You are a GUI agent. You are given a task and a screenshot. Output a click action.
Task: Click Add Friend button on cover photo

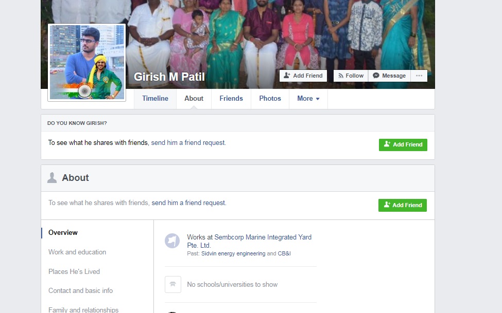point(303,76)
